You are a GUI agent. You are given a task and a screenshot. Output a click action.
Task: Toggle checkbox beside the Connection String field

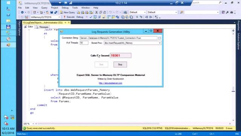point(159,38)
